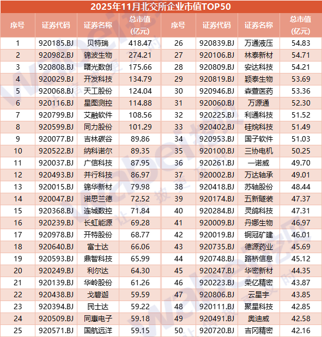Click the name 星图测控
This screenshot has height=337, width=322.
[98, 103]
